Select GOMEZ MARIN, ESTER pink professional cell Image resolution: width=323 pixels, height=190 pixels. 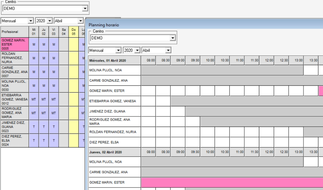click(15, 44)
